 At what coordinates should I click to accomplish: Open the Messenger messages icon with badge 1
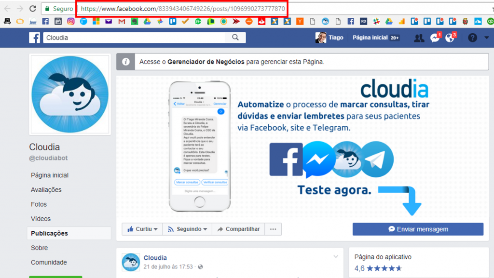pyautogui.click(x=436, y=38)
